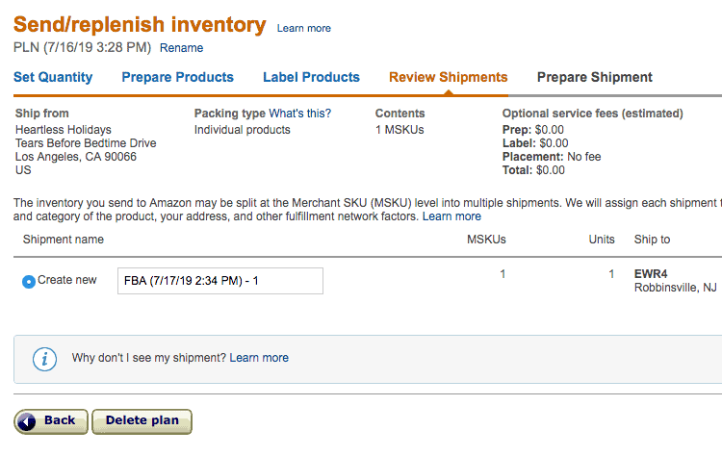Click the Units column header

602,240
